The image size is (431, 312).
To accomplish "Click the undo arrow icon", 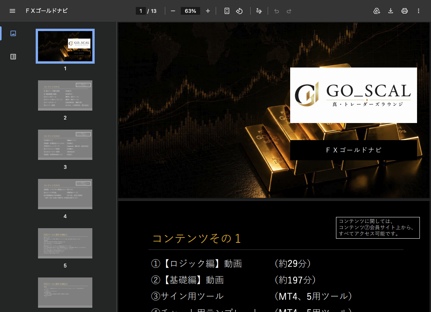I will coord(277,11).
